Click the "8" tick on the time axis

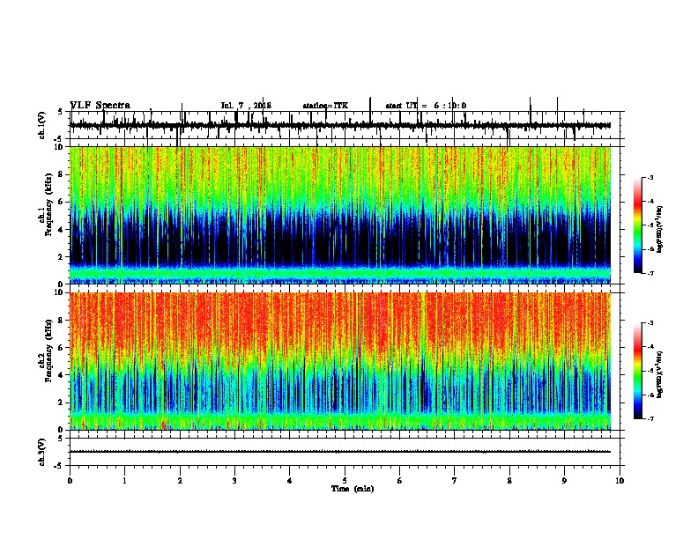tap(509, 481)
